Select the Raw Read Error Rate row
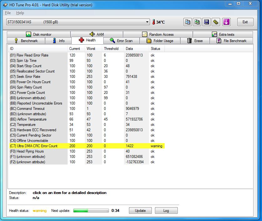The height and width of the screenshot is (221, 262). [87, 55]
